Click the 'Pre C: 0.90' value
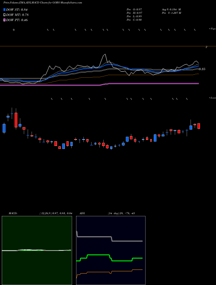This screenshot has height=285, width=216. click(134, 20)
